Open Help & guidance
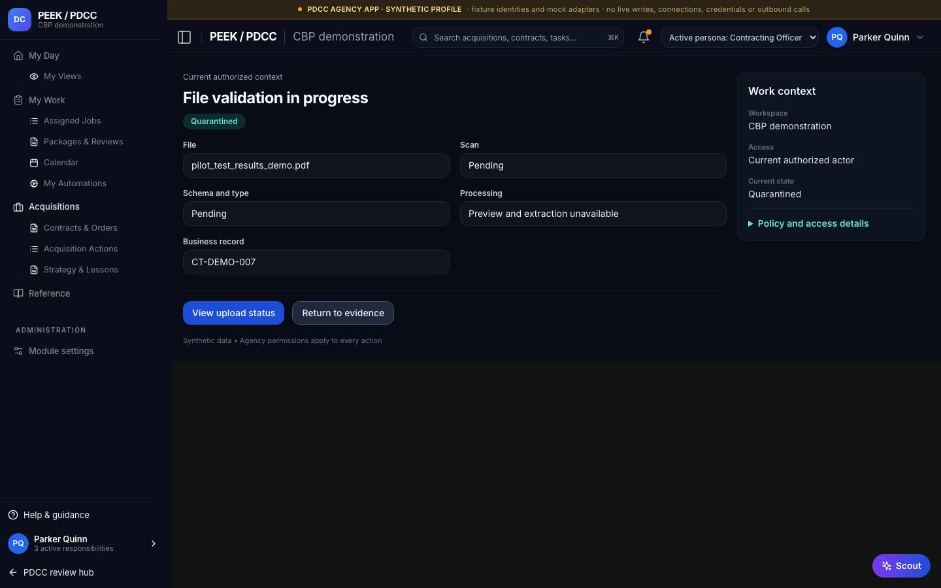Viewport: 941px width, 588px height. click(56, 515)
